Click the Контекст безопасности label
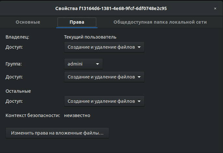 pos(33,115)
